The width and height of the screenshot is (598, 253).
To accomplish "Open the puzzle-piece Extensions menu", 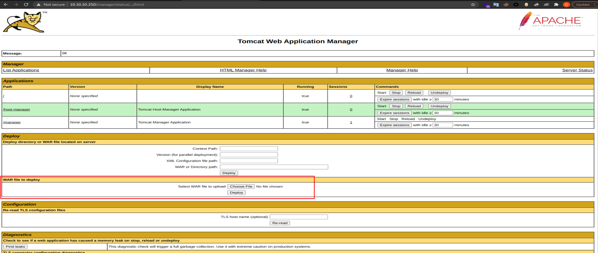I will 556,5.
